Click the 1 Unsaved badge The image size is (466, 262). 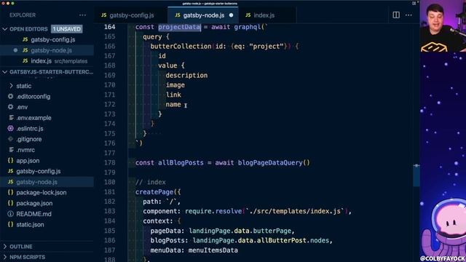click(x=67, y=29)
